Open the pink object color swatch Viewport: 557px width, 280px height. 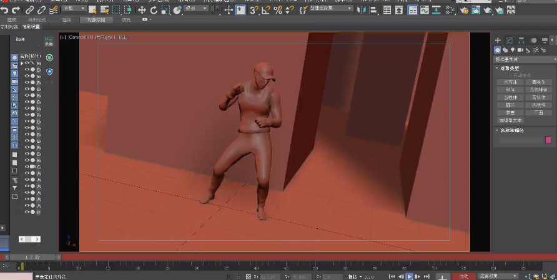[x=548, y=140]
